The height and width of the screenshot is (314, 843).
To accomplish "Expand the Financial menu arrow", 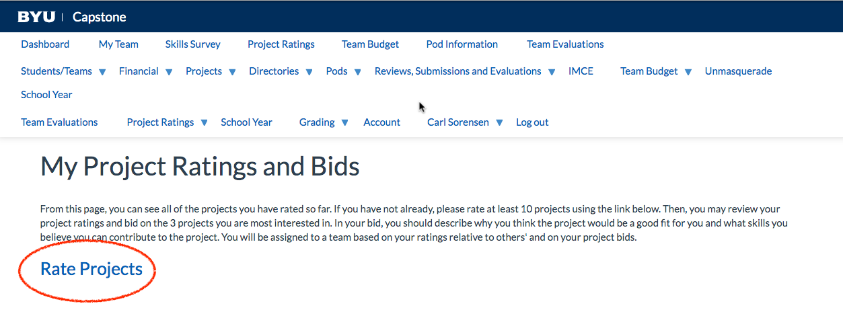I will [169, 72].
